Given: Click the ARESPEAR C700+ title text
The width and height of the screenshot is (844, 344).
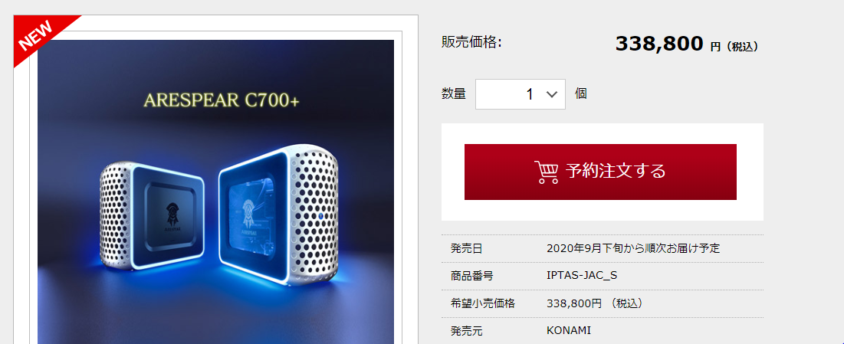Looking at the screenshot, I should click(x=222, y=100).
